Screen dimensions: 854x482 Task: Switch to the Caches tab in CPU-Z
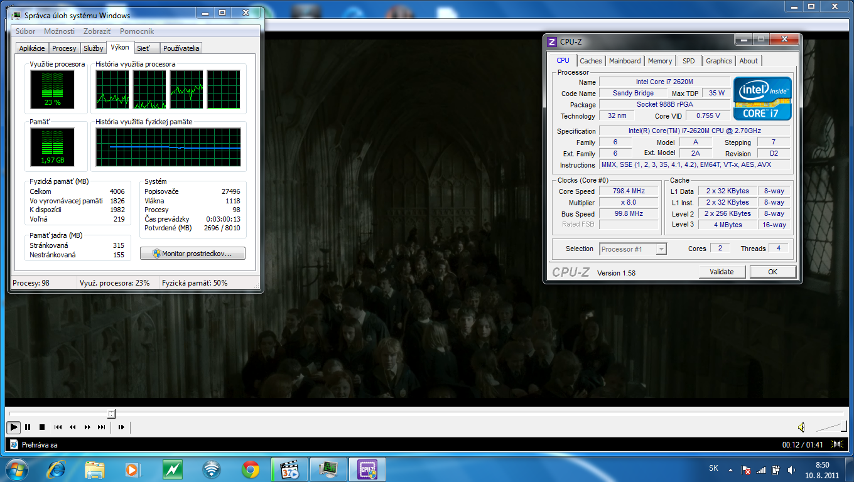tap(591, 61)
